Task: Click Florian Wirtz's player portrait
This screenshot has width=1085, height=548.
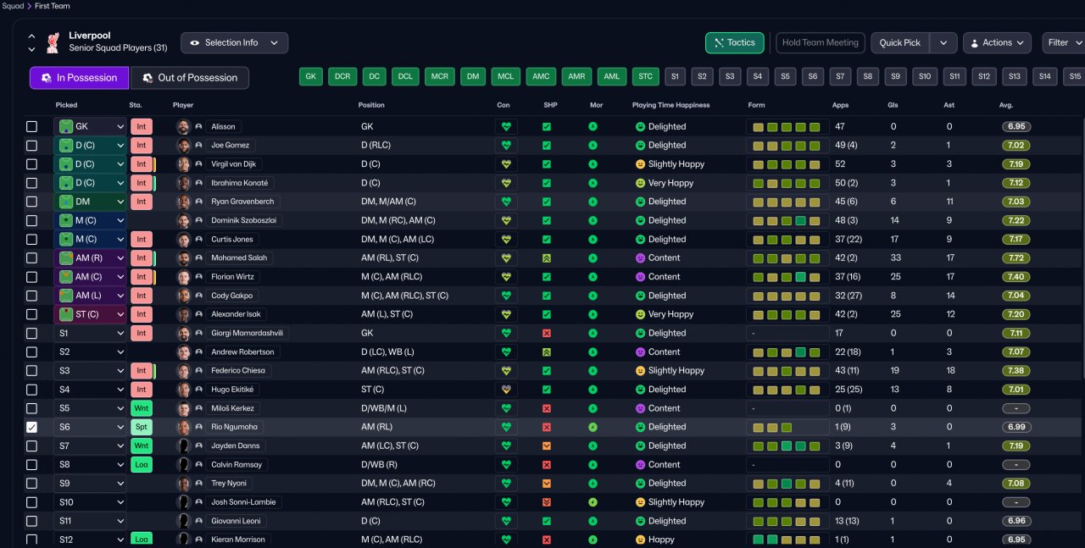Action: 183,277
